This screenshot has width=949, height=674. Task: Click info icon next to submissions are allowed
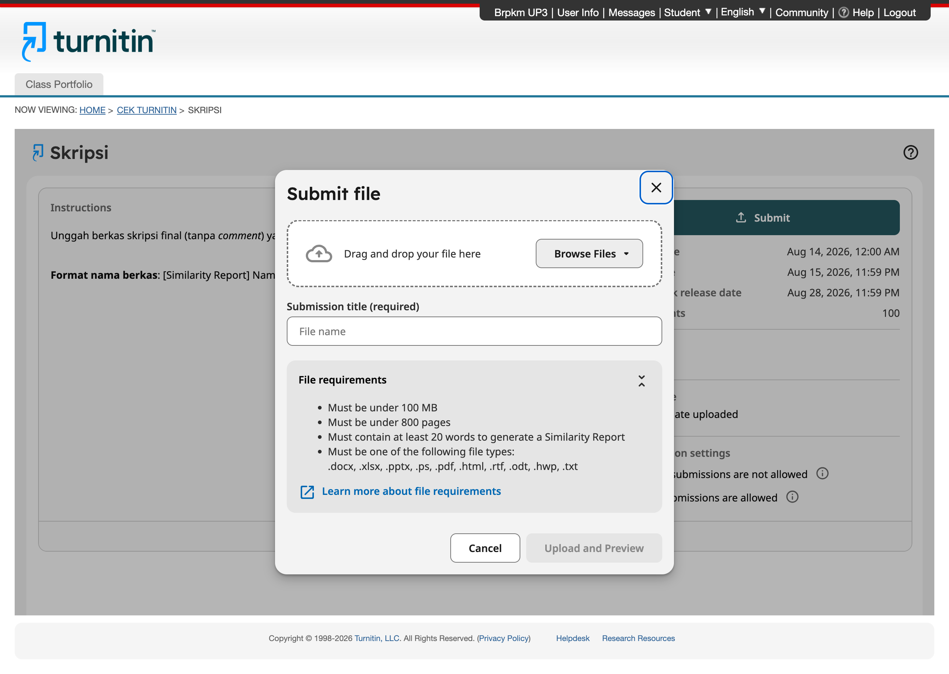(792, 497)
